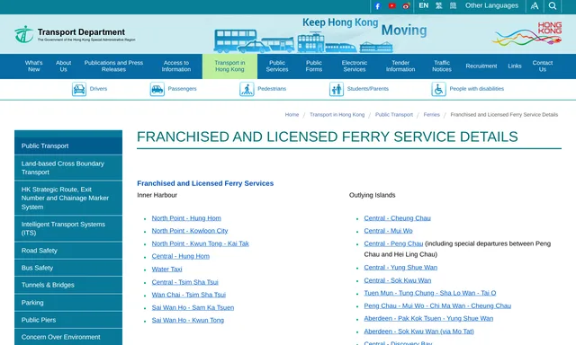
Task: Switch language to EN
Action: coord(424,6)
